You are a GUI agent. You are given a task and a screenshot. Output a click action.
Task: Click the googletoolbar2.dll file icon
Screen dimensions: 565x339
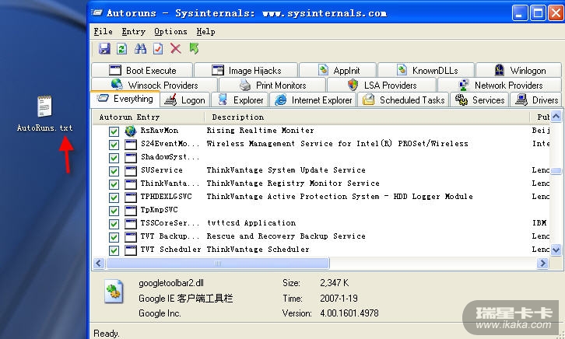tap(114, 292)
